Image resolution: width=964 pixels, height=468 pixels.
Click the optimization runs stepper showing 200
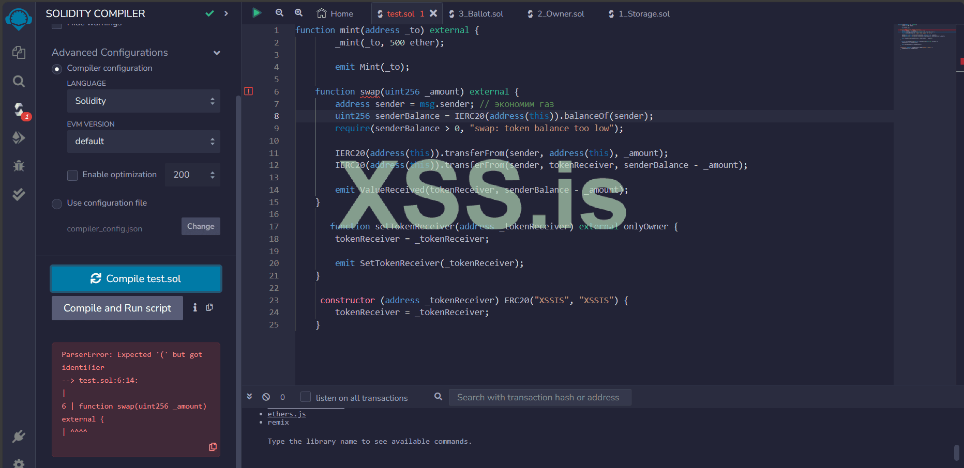[192, 175]
